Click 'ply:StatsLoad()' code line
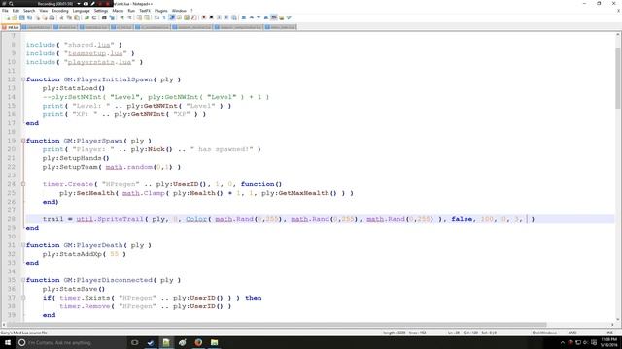 74,88
